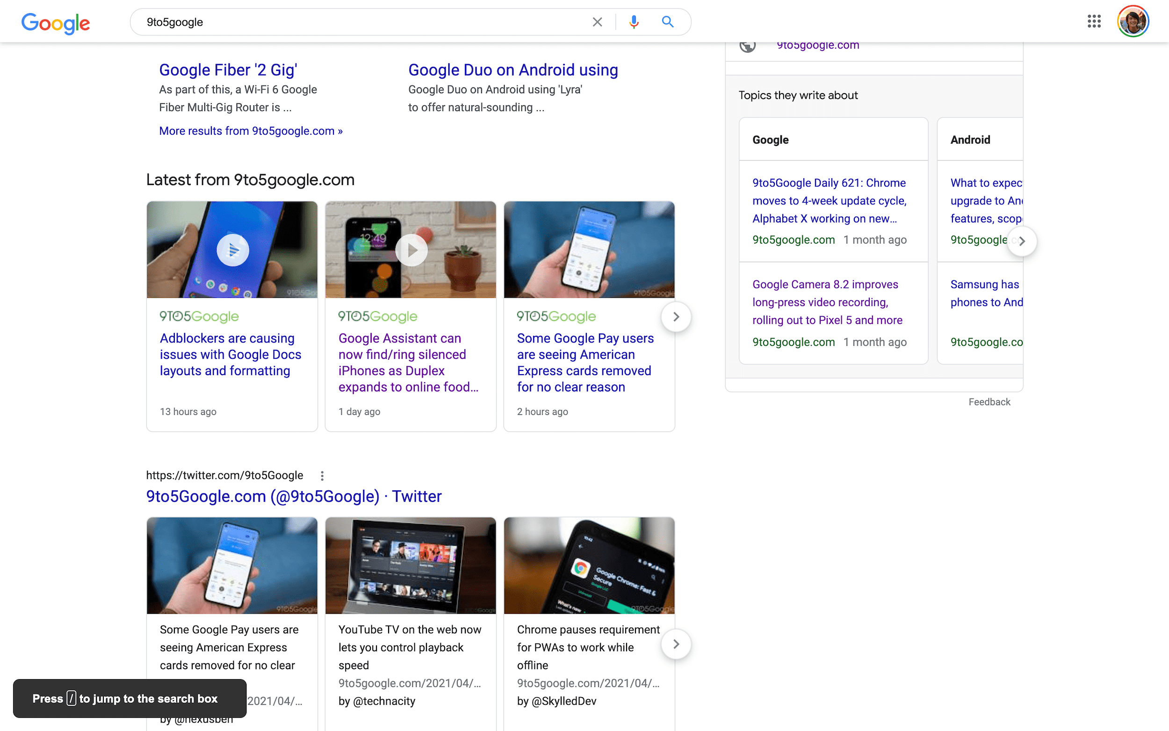The height and width of the screenshot is (731, 1169).
Task: Start a voice search with the microphone icon
Action: coord(633,21)
